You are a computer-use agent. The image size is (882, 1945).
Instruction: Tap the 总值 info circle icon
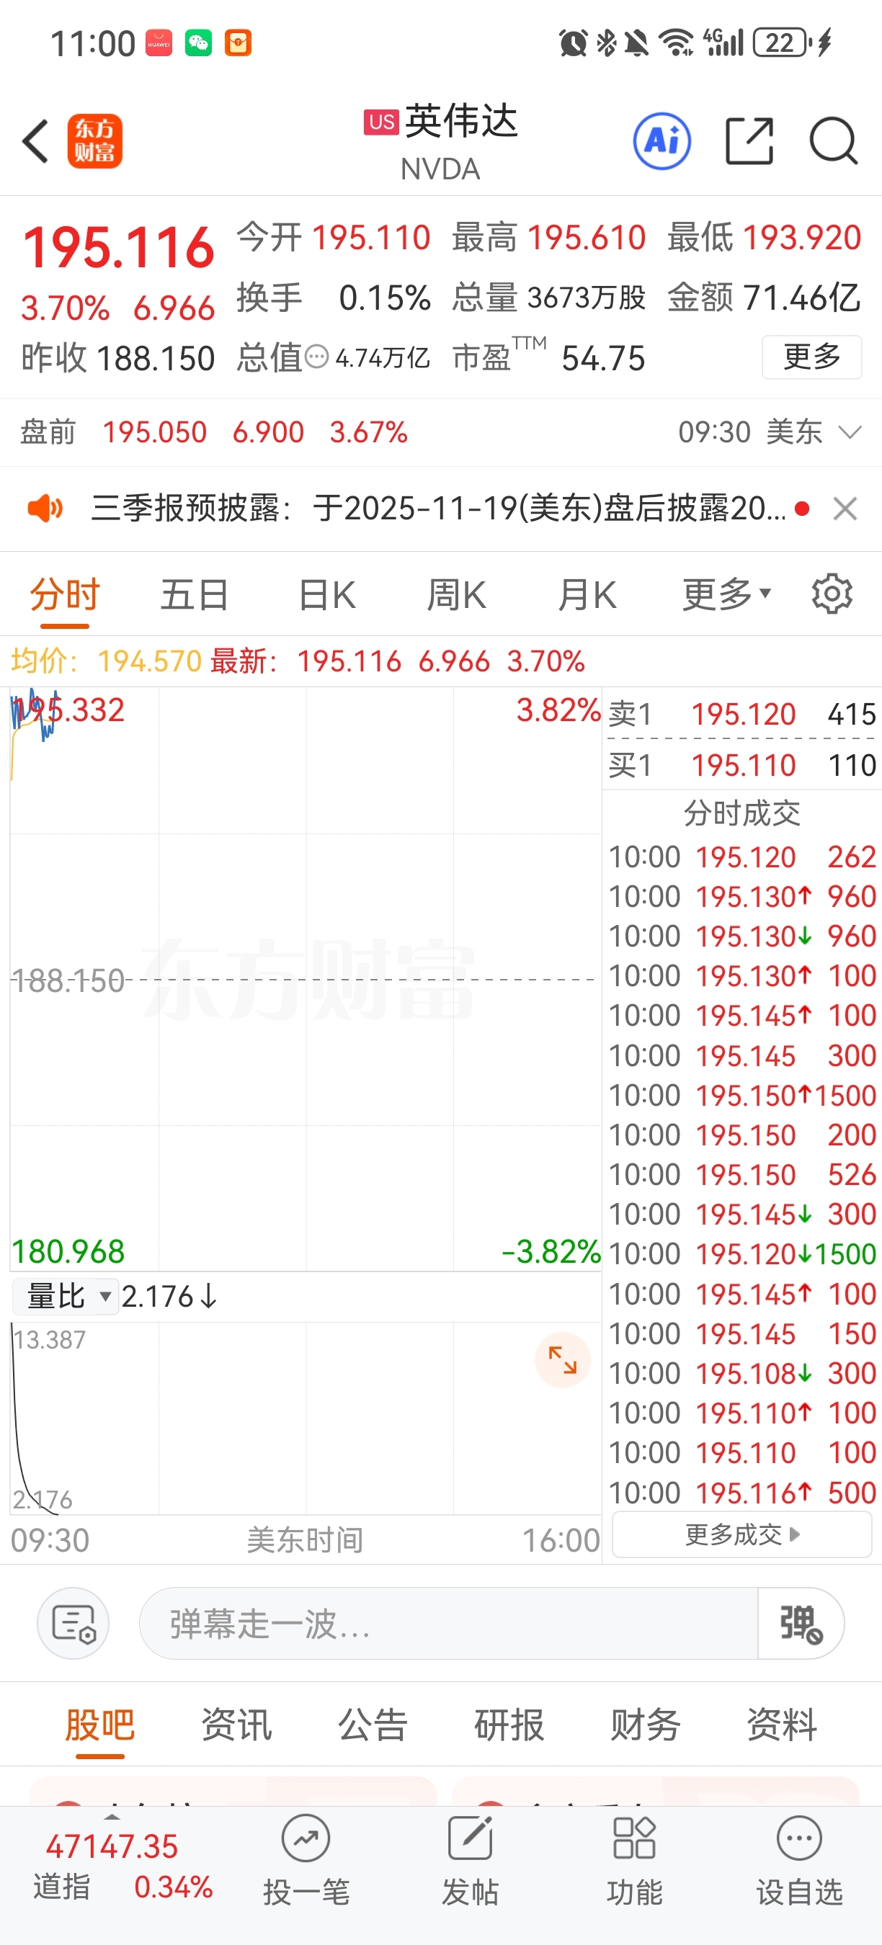(x=316, y=357)
